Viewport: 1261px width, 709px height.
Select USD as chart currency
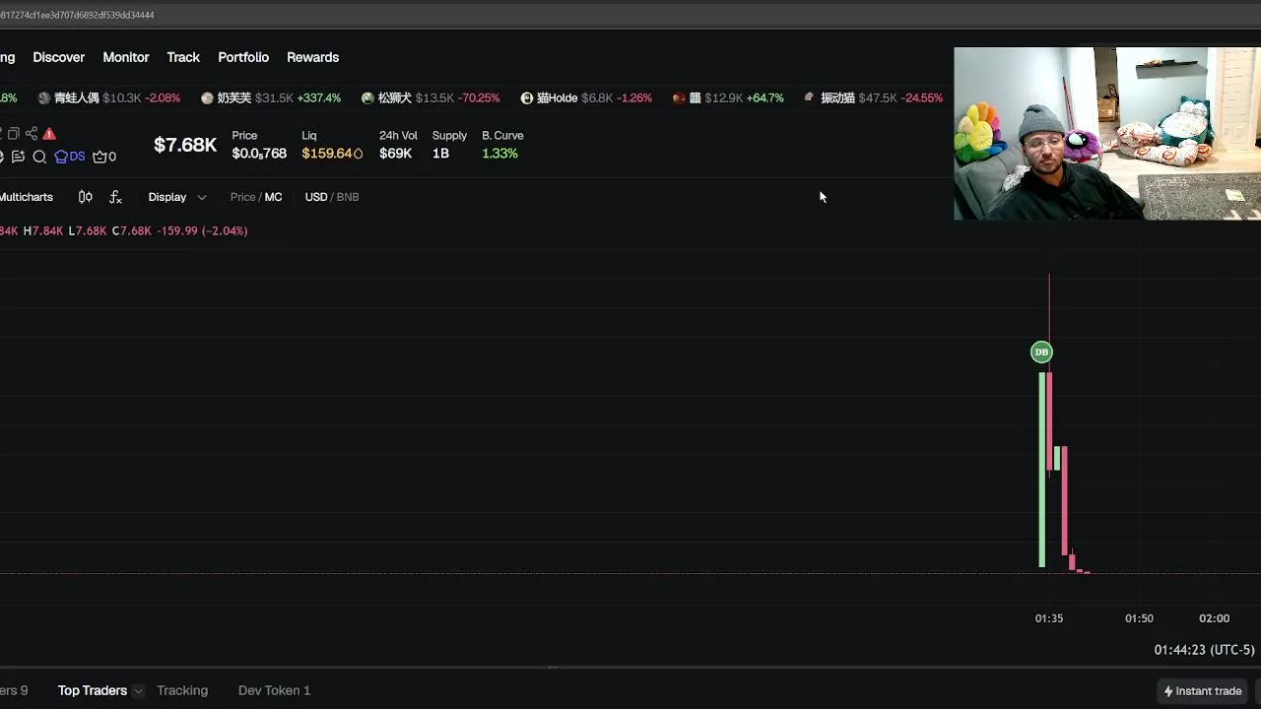(x=315, y=197)
